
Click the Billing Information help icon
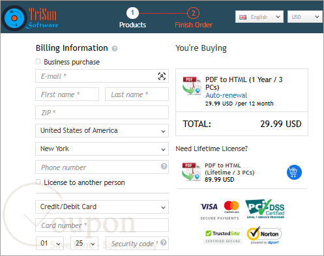click(x=115, y=48)
